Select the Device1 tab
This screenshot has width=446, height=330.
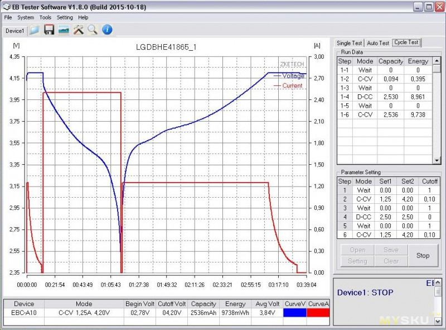[15, 31]
